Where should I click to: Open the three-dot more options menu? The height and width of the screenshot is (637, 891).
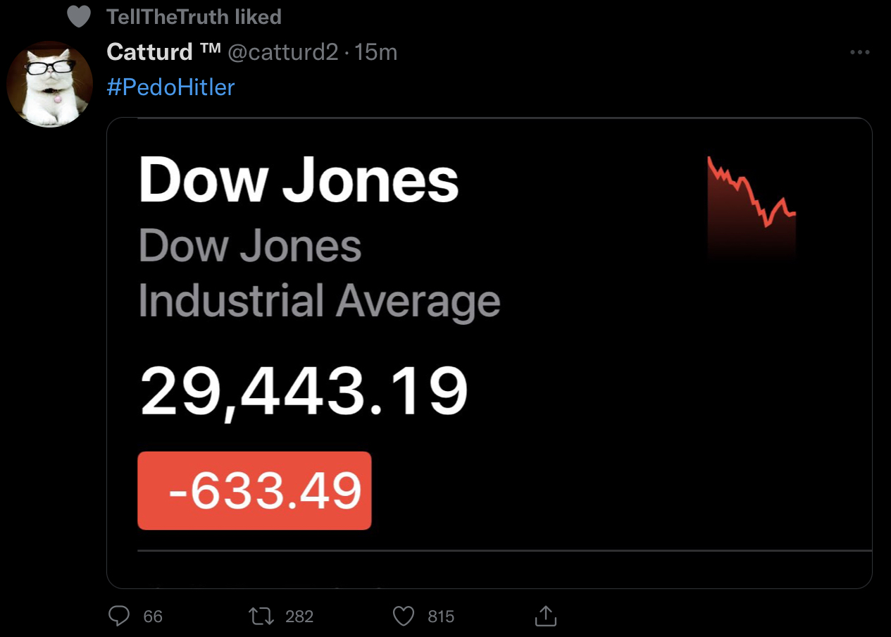coord(859,52)
